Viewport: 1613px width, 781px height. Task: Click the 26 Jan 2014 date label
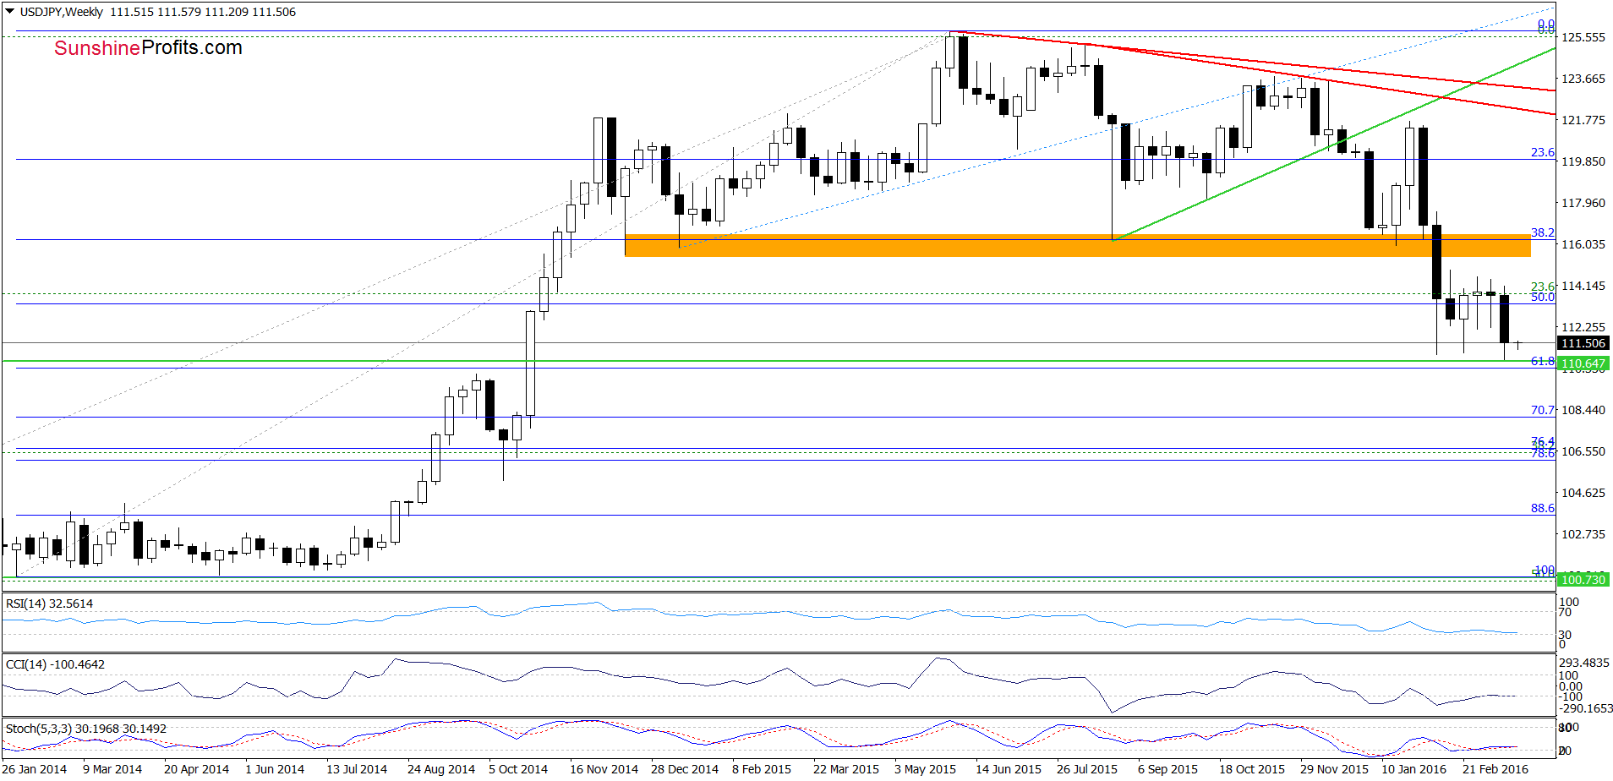point(35,769)
